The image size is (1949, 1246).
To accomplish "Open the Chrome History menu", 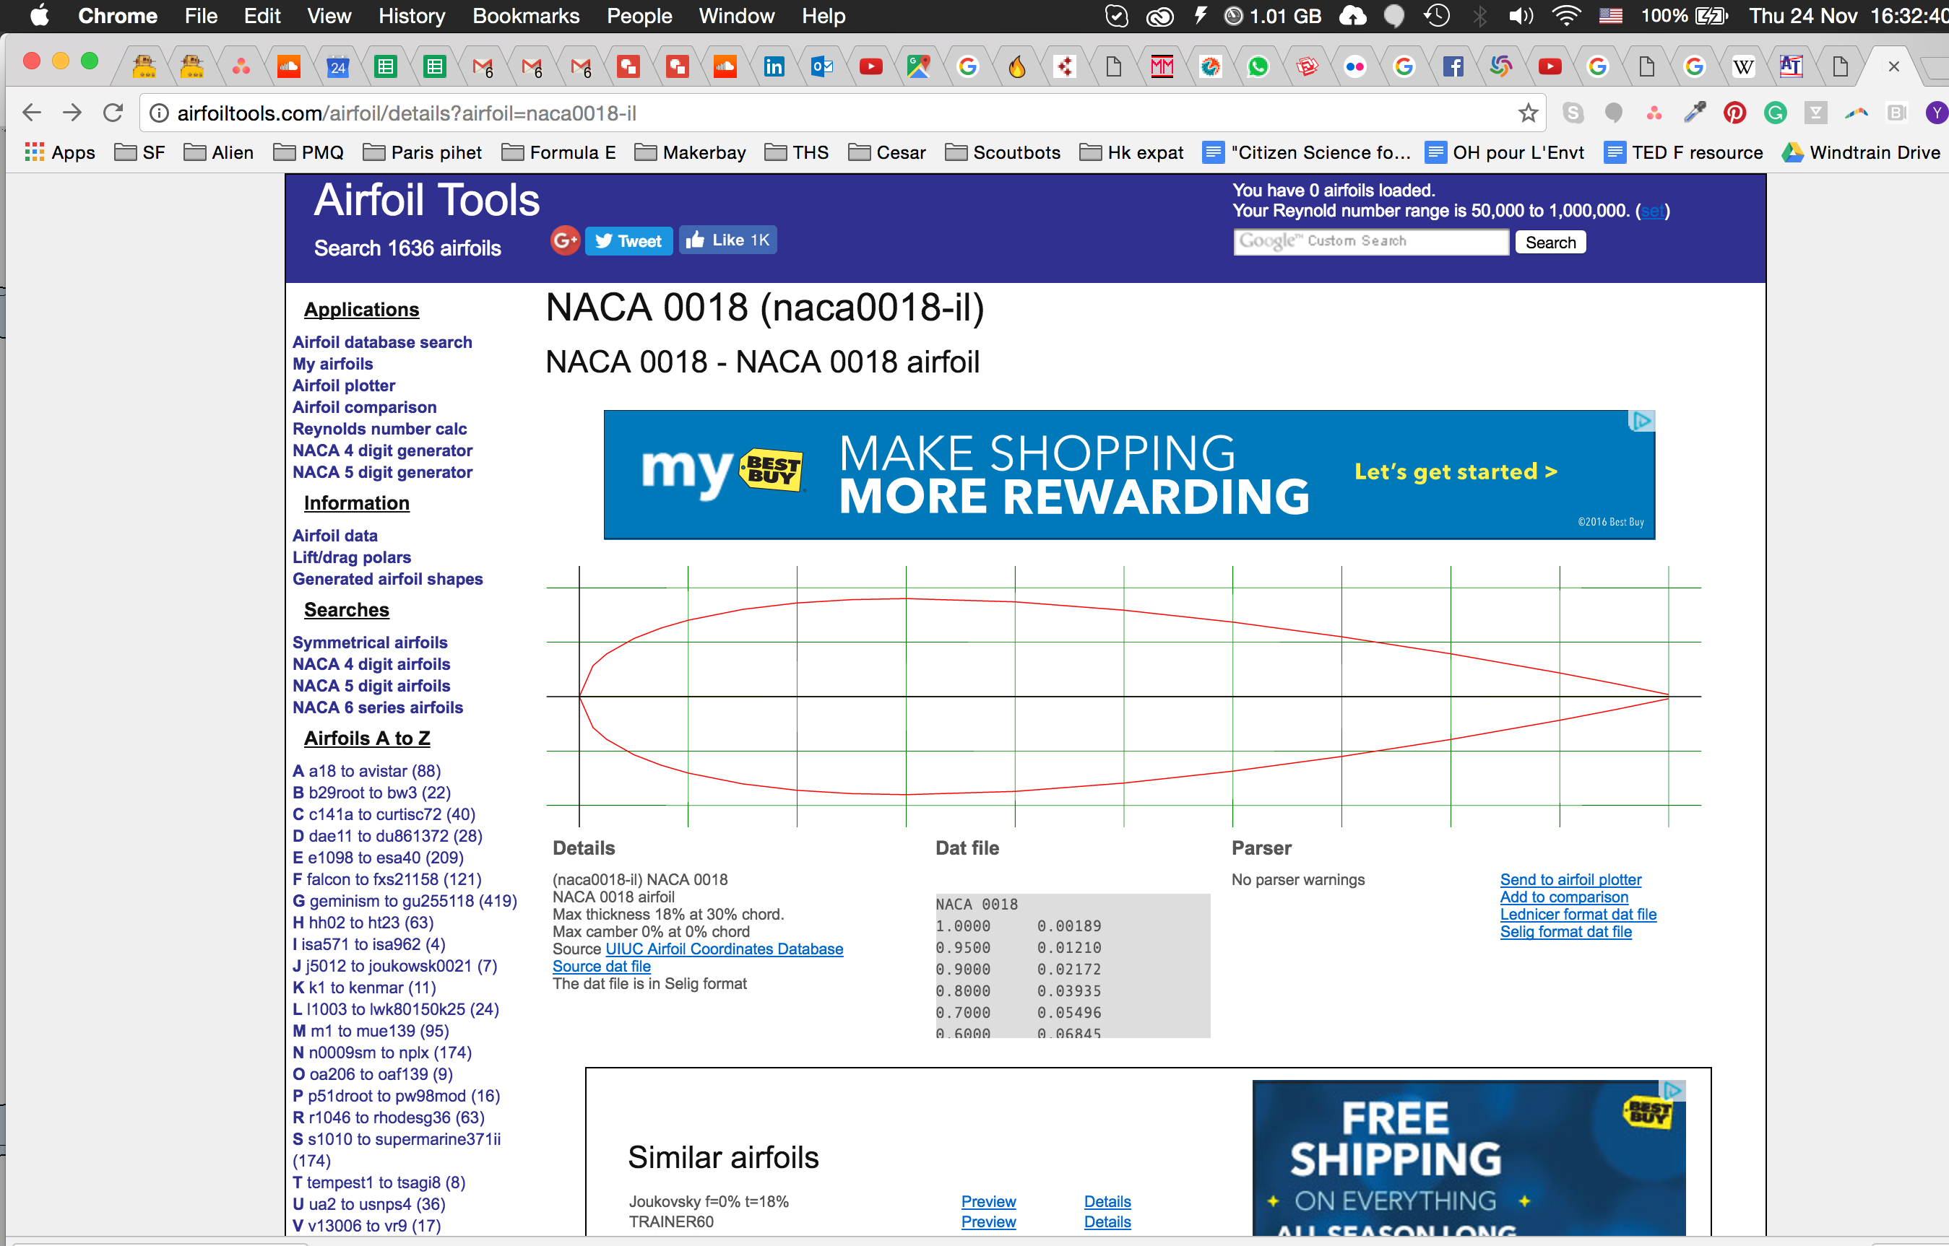I will (411, 16).
